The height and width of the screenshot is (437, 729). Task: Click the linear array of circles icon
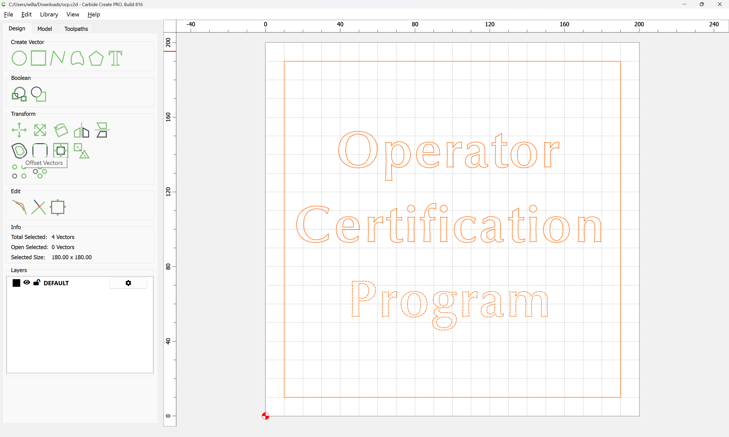[19, 171]
